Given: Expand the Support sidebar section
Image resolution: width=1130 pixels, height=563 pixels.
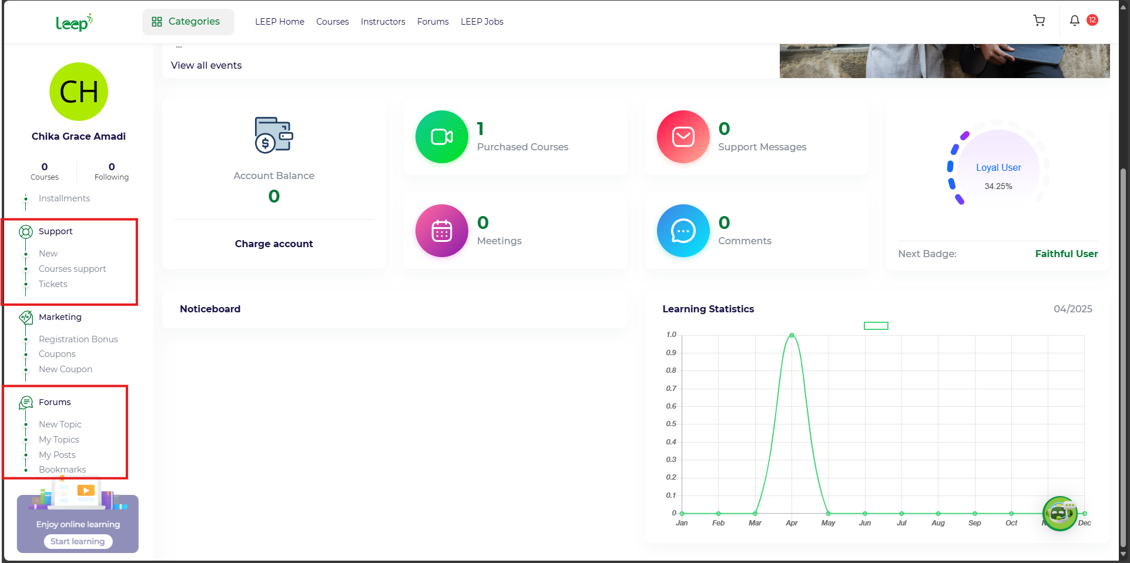Looking at the screenshot, I should [55, 231].
